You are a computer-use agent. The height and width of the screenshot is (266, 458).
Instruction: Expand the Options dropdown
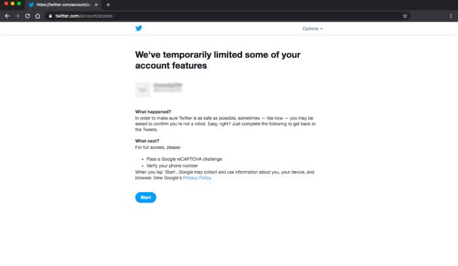point(312,29)
